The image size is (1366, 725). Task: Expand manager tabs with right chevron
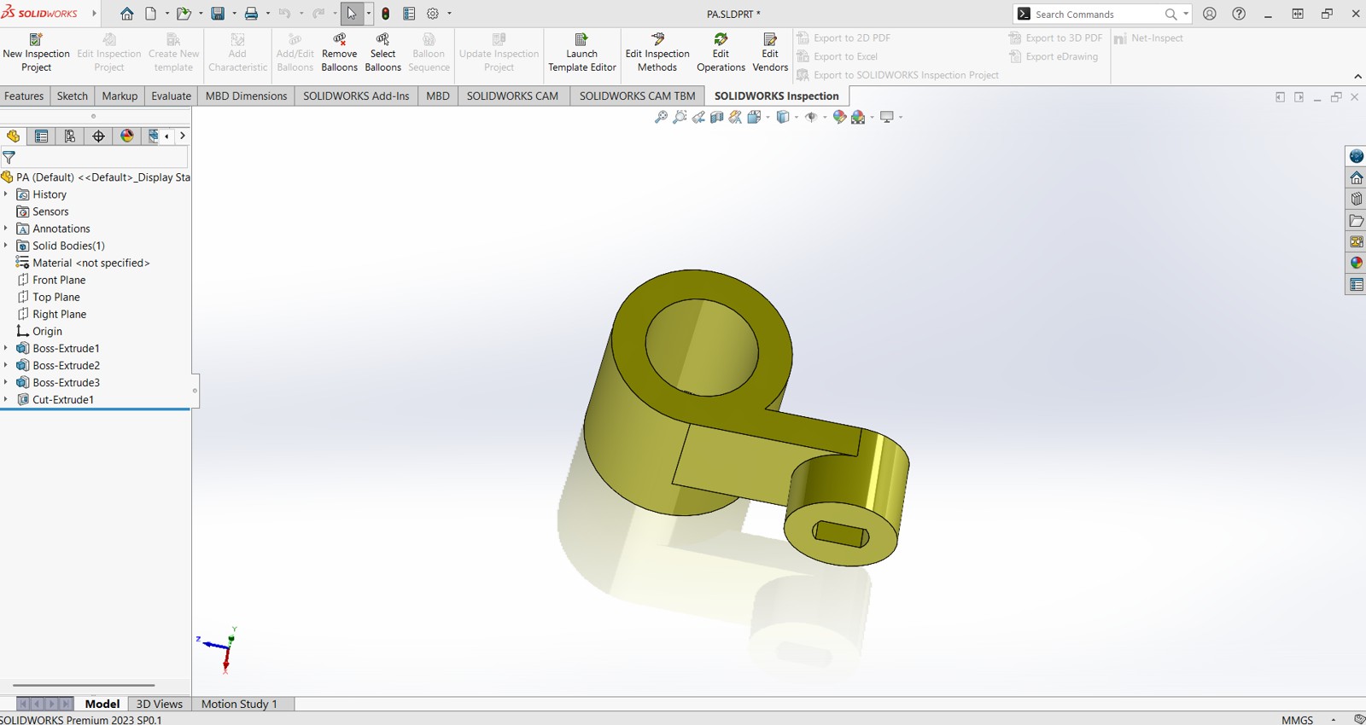182,136
